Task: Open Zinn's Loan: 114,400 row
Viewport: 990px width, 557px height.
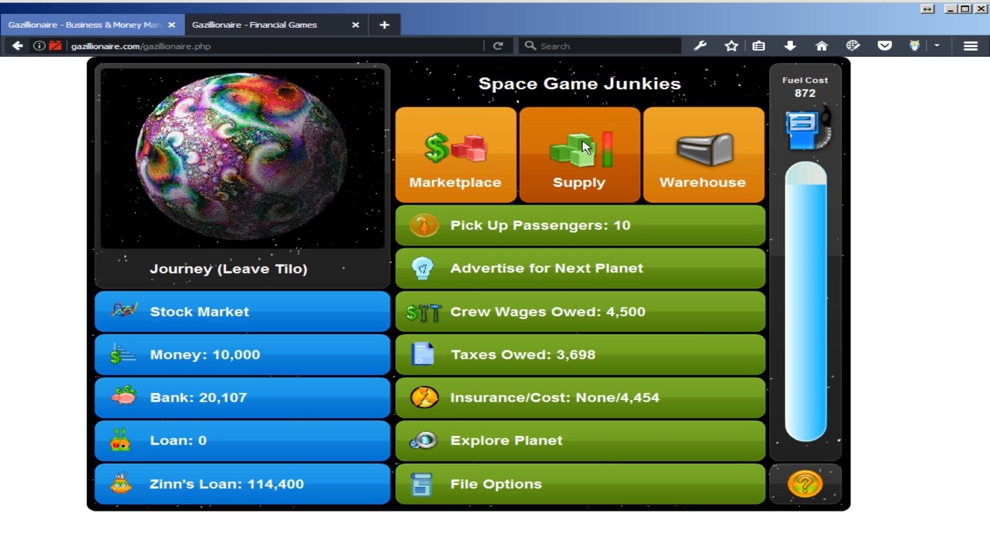Action: coord(242,484)
